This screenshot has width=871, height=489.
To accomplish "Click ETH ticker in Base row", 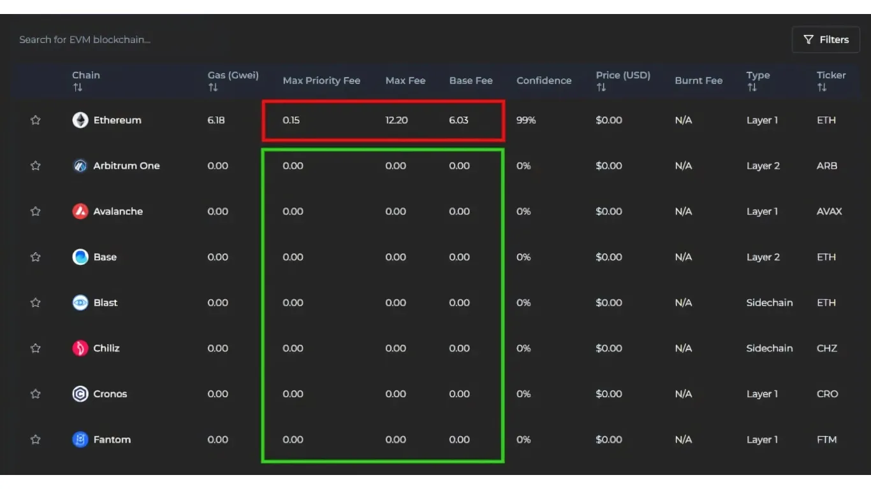I will click(x=826, y=257).
